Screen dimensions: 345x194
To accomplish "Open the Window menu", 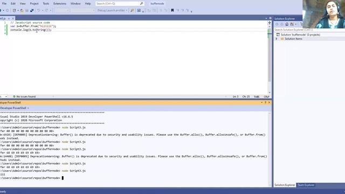I will pyautogui.click(x=75, y=4).
